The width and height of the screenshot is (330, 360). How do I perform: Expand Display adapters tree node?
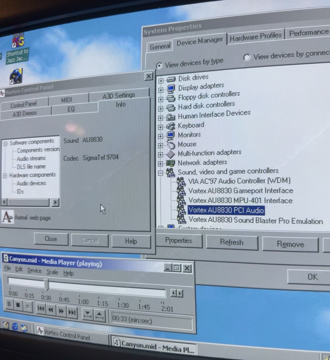(x=161, y=90)
